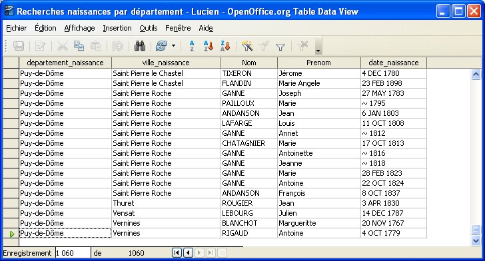Click Remove Filter/Sort icon
The width and height of the screenshot is (485, 261).
(302, 46)
